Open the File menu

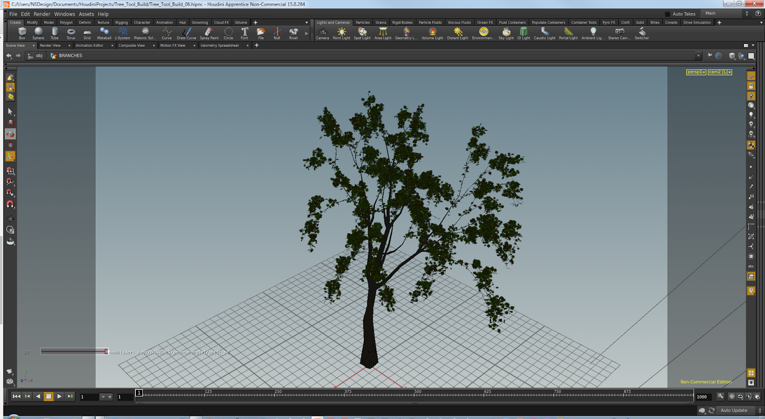click(13, 14)
